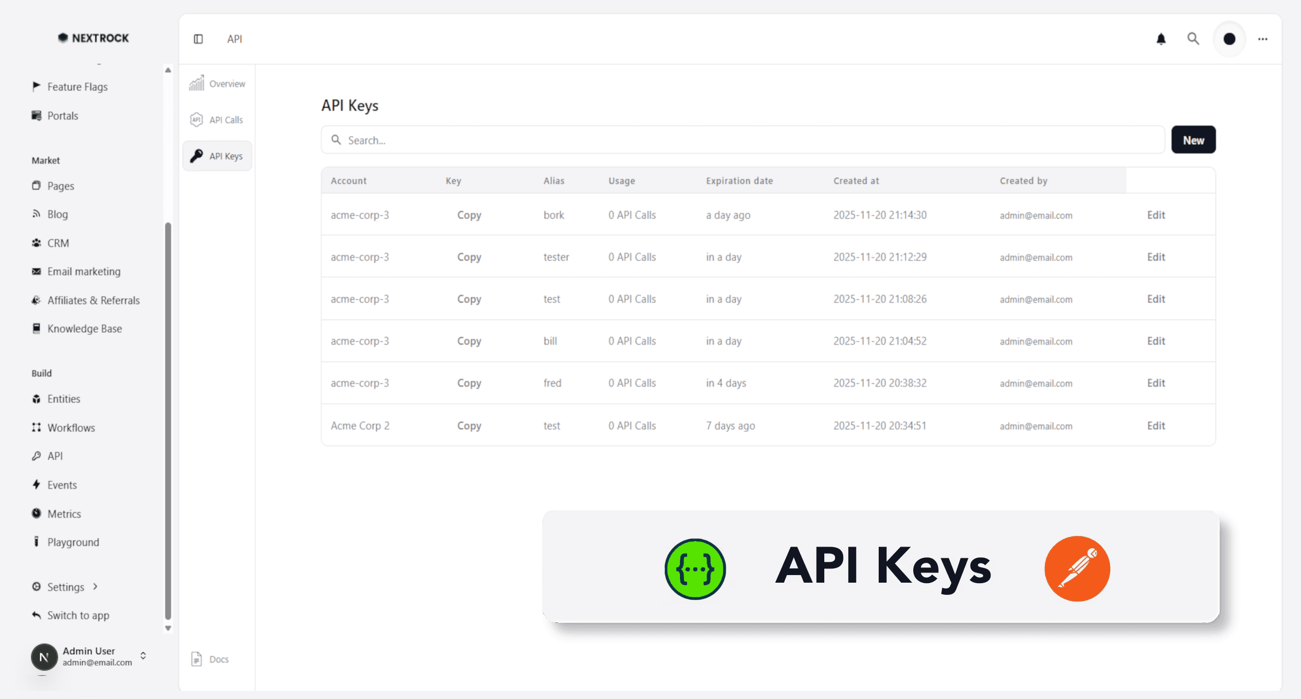The width and height of the screenshot is (1301, 699).
Task: Open the Entities section
Action: (x=64, y=399)
